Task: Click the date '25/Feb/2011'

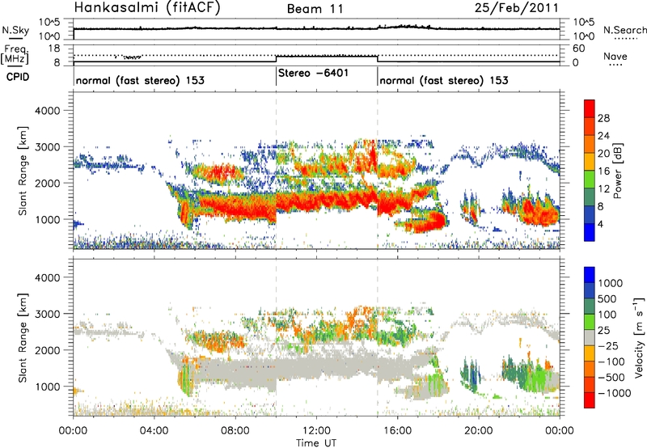Action: [x=516, y=7]
